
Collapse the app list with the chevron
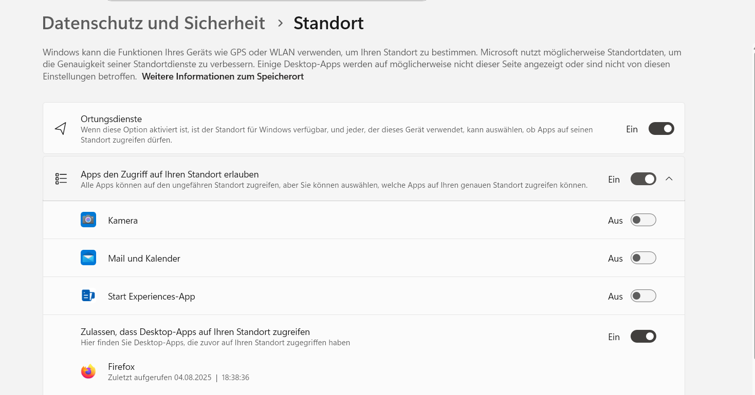[x=669, y=179]
